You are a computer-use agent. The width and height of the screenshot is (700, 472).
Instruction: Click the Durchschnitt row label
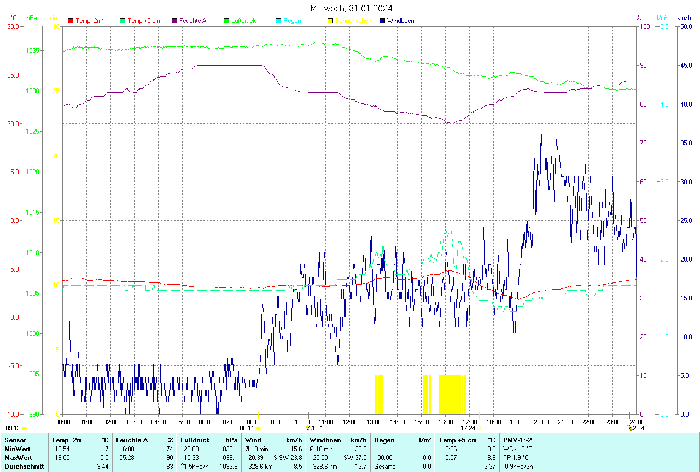coord(24,467)
